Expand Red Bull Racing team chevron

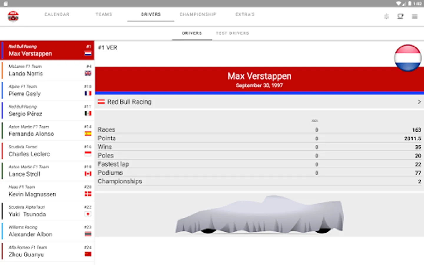click(419, 102)
